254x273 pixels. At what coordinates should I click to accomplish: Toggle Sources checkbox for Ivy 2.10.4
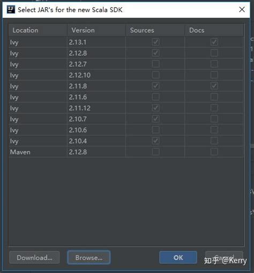(155, 141)
